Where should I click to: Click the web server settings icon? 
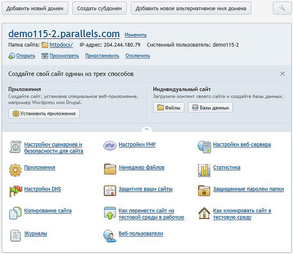(204, 147)
